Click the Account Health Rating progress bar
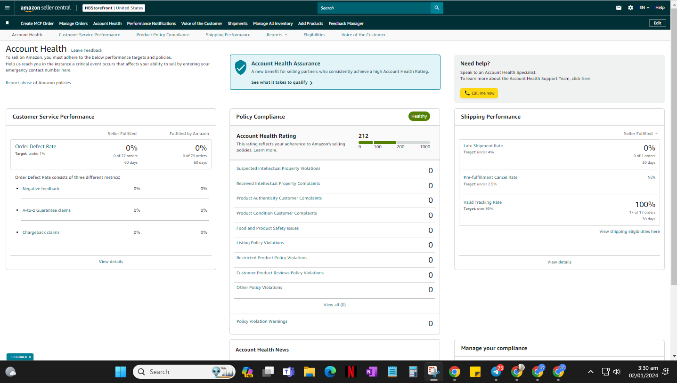Image resolution: width=677 pixels, height=383 pixels. [x=394, y=142]
